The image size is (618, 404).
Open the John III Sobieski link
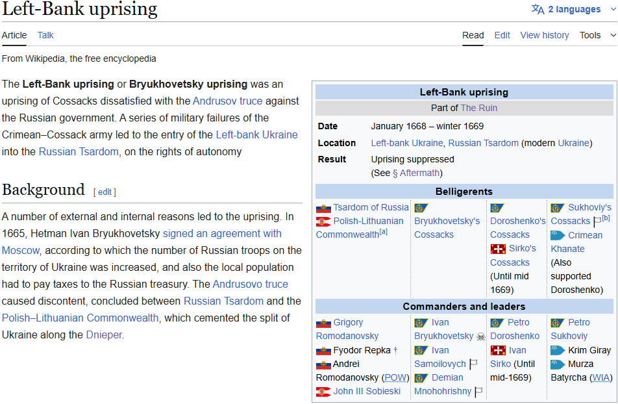coord(367,392)
